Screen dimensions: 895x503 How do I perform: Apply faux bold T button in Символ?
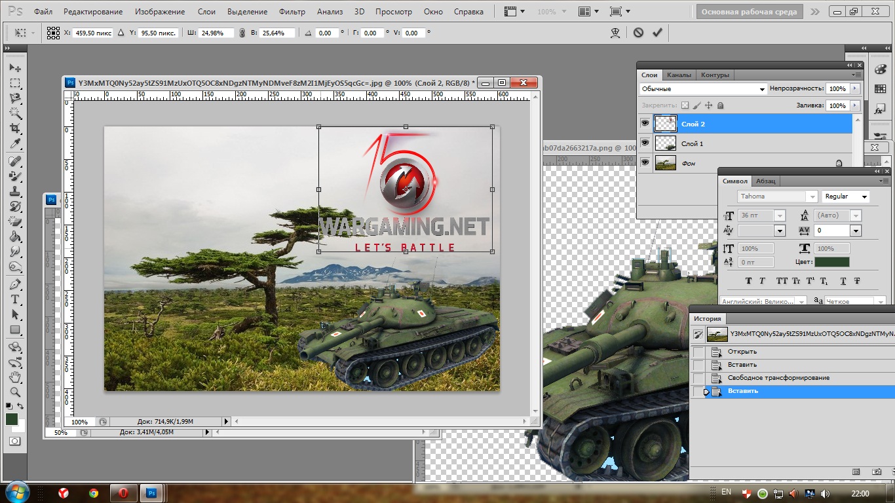coord(749,281)
